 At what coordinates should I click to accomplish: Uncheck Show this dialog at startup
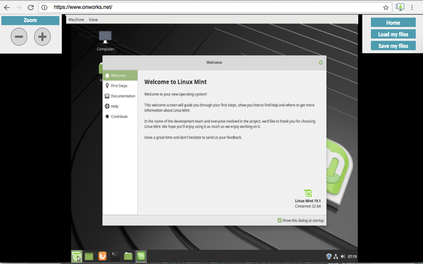pos(280,220)
